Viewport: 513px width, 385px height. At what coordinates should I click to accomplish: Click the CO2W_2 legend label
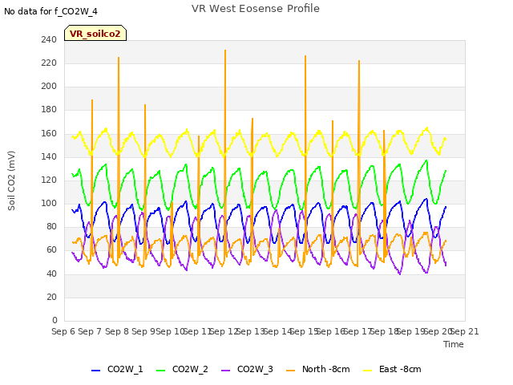[190, 369]
